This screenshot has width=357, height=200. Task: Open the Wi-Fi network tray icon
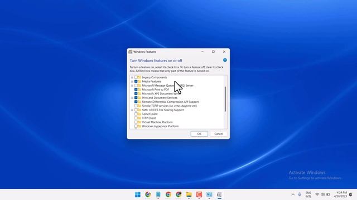[317, 194]
